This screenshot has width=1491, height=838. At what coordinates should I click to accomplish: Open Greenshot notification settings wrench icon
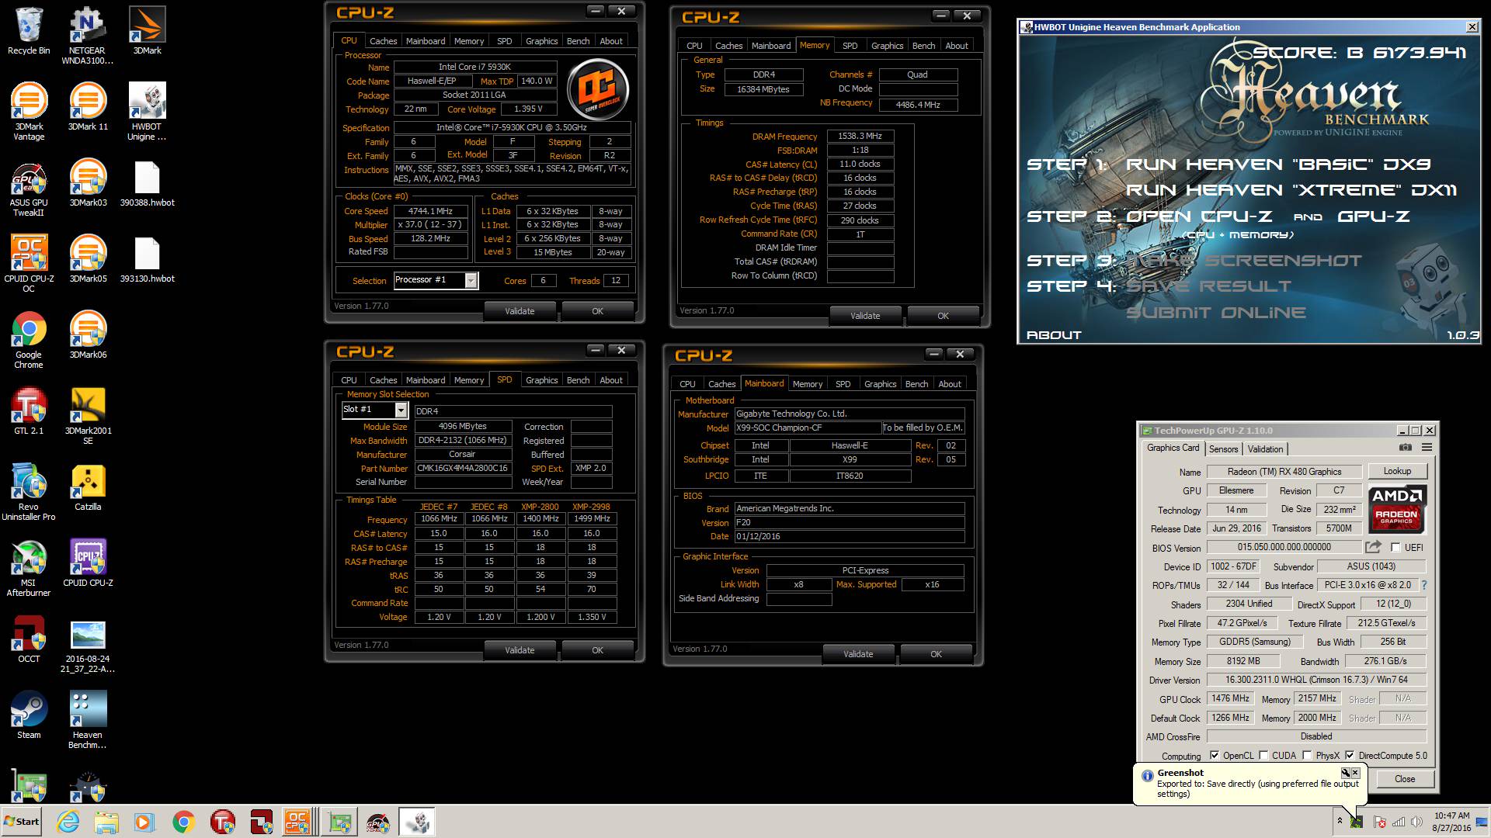[1345, 773]
